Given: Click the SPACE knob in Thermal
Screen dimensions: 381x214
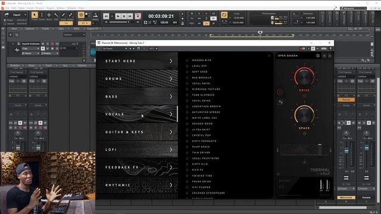Looking at the screenshot, I should [304, 115].
